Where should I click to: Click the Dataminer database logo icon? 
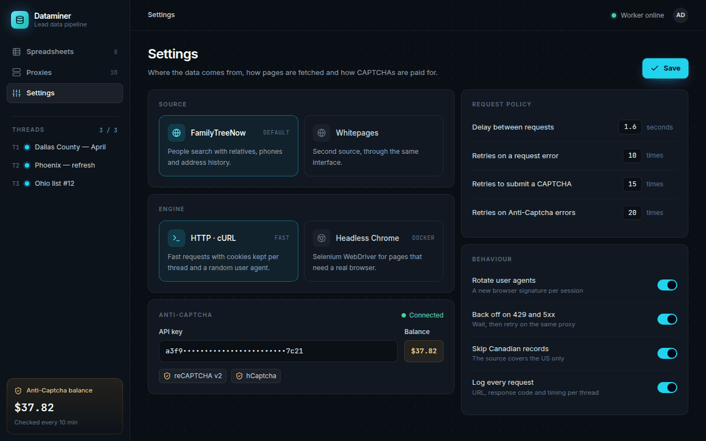[20, 20]
